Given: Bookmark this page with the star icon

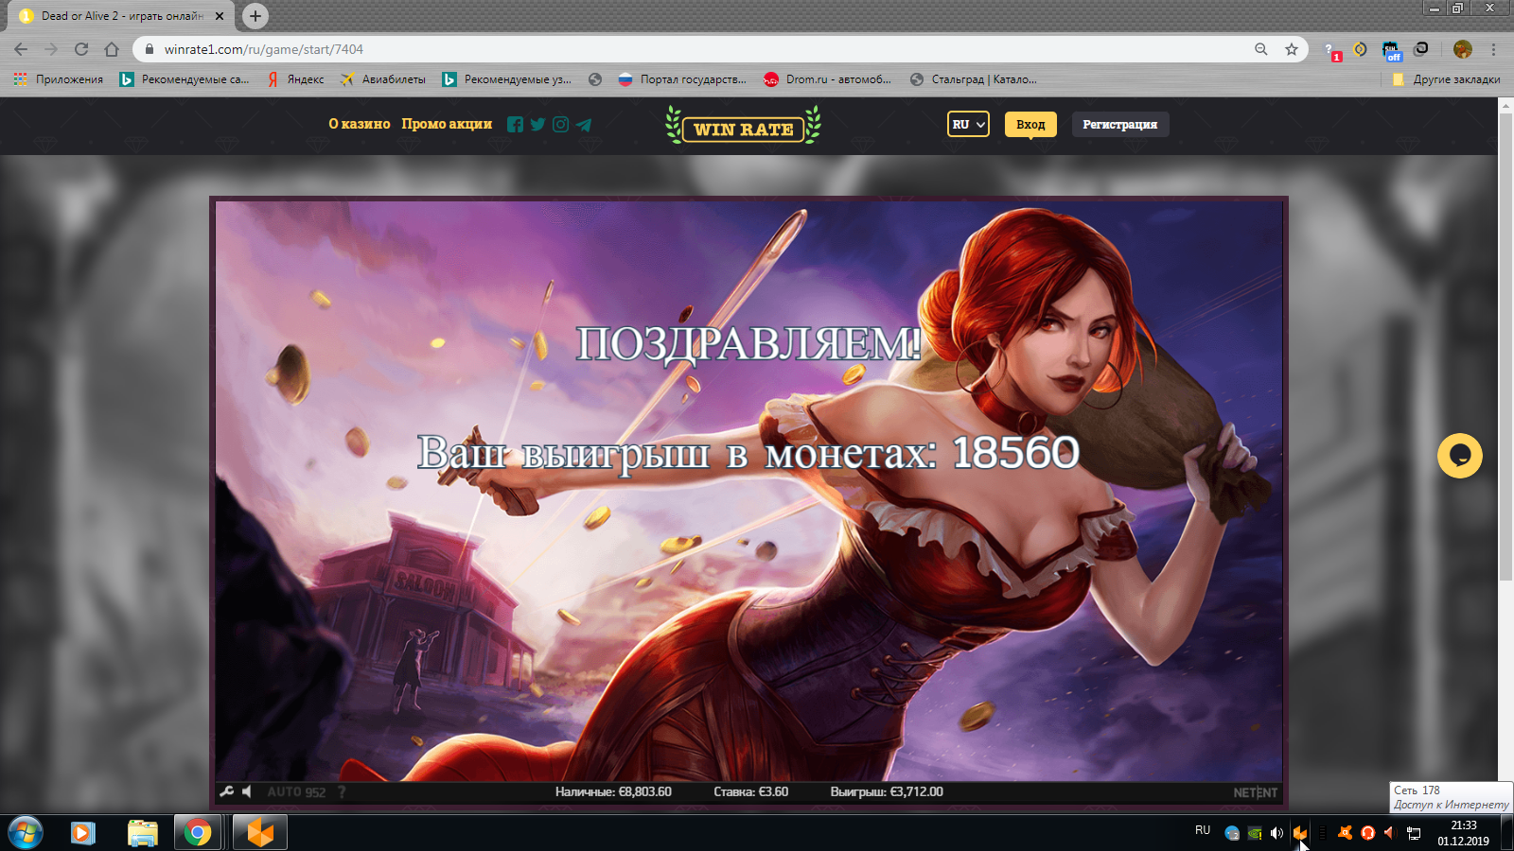Looking at the screenshot, I should point(1292,49).
